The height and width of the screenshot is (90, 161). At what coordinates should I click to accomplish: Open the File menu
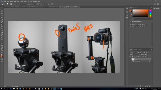point(5,1)
